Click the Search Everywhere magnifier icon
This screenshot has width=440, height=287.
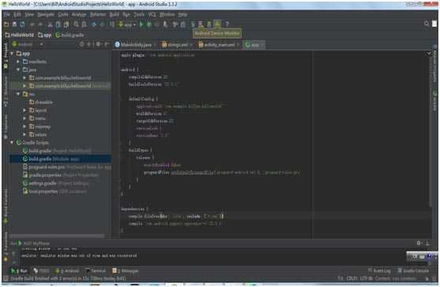click(x=427, y=24)
